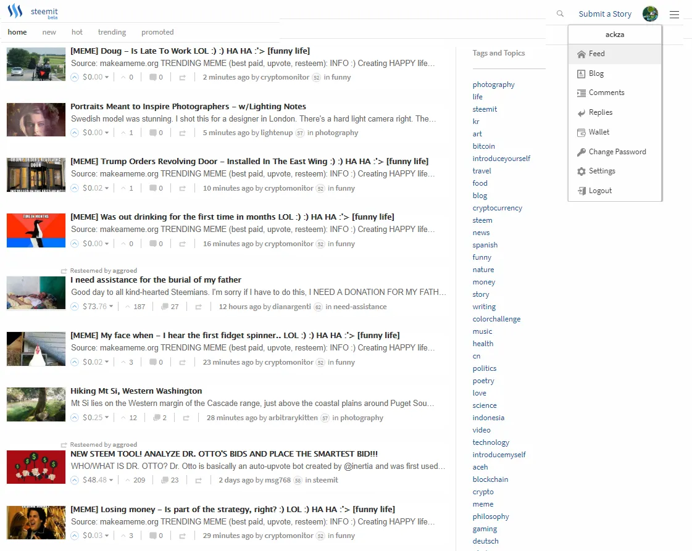Open the Hiking Mt Si, Western Washington title
This screenshot has width=692, height=551.
(136, 391)
